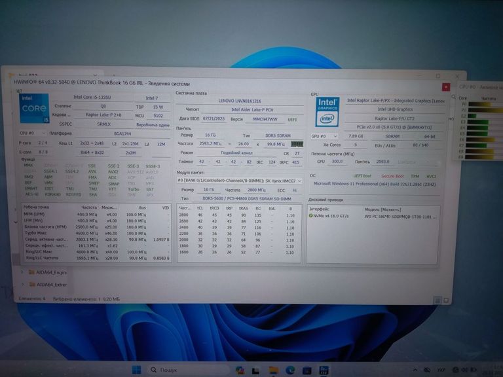The image size is (503, 377).
Task: Open the Windows Start menu
Action: pos(136,370)
